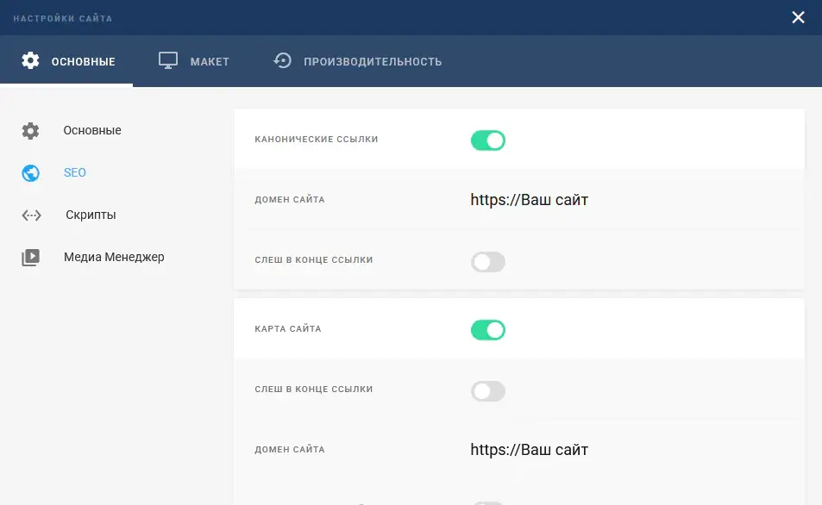Image resolution: width=822 pixels, height=505 pixels.
Task: Click the monitor icon of the Макет tab
Action: [x=167, y=60]
